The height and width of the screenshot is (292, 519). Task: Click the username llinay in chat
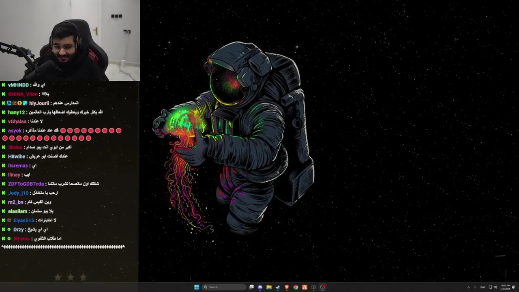tap(14, 175)
